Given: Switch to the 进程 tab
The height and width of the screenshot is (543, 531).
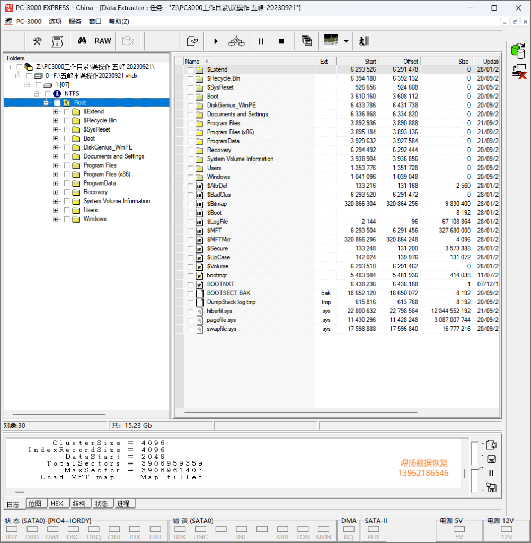Looking at the screenshot, I should pos(123,504).
